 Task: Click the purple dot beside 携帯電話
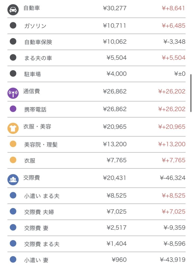coord(13,109)
